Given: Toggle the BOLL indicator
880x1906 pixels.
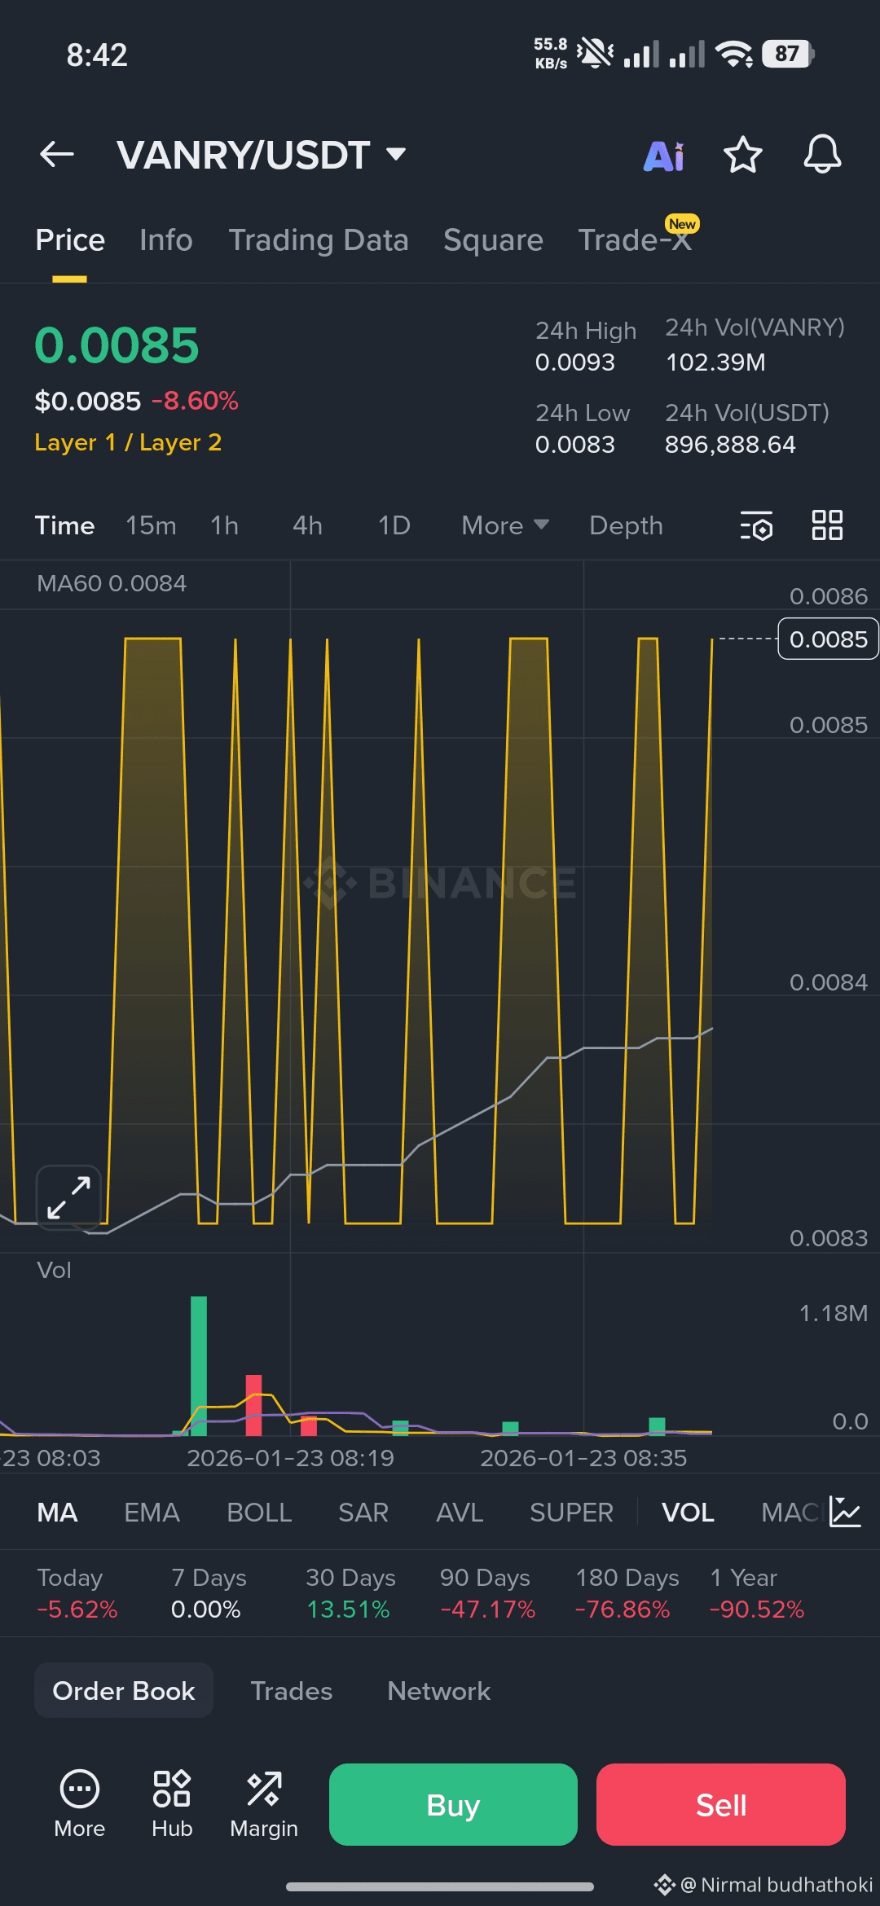Looking at the screenshot, I should click(x=259, y=1513).
